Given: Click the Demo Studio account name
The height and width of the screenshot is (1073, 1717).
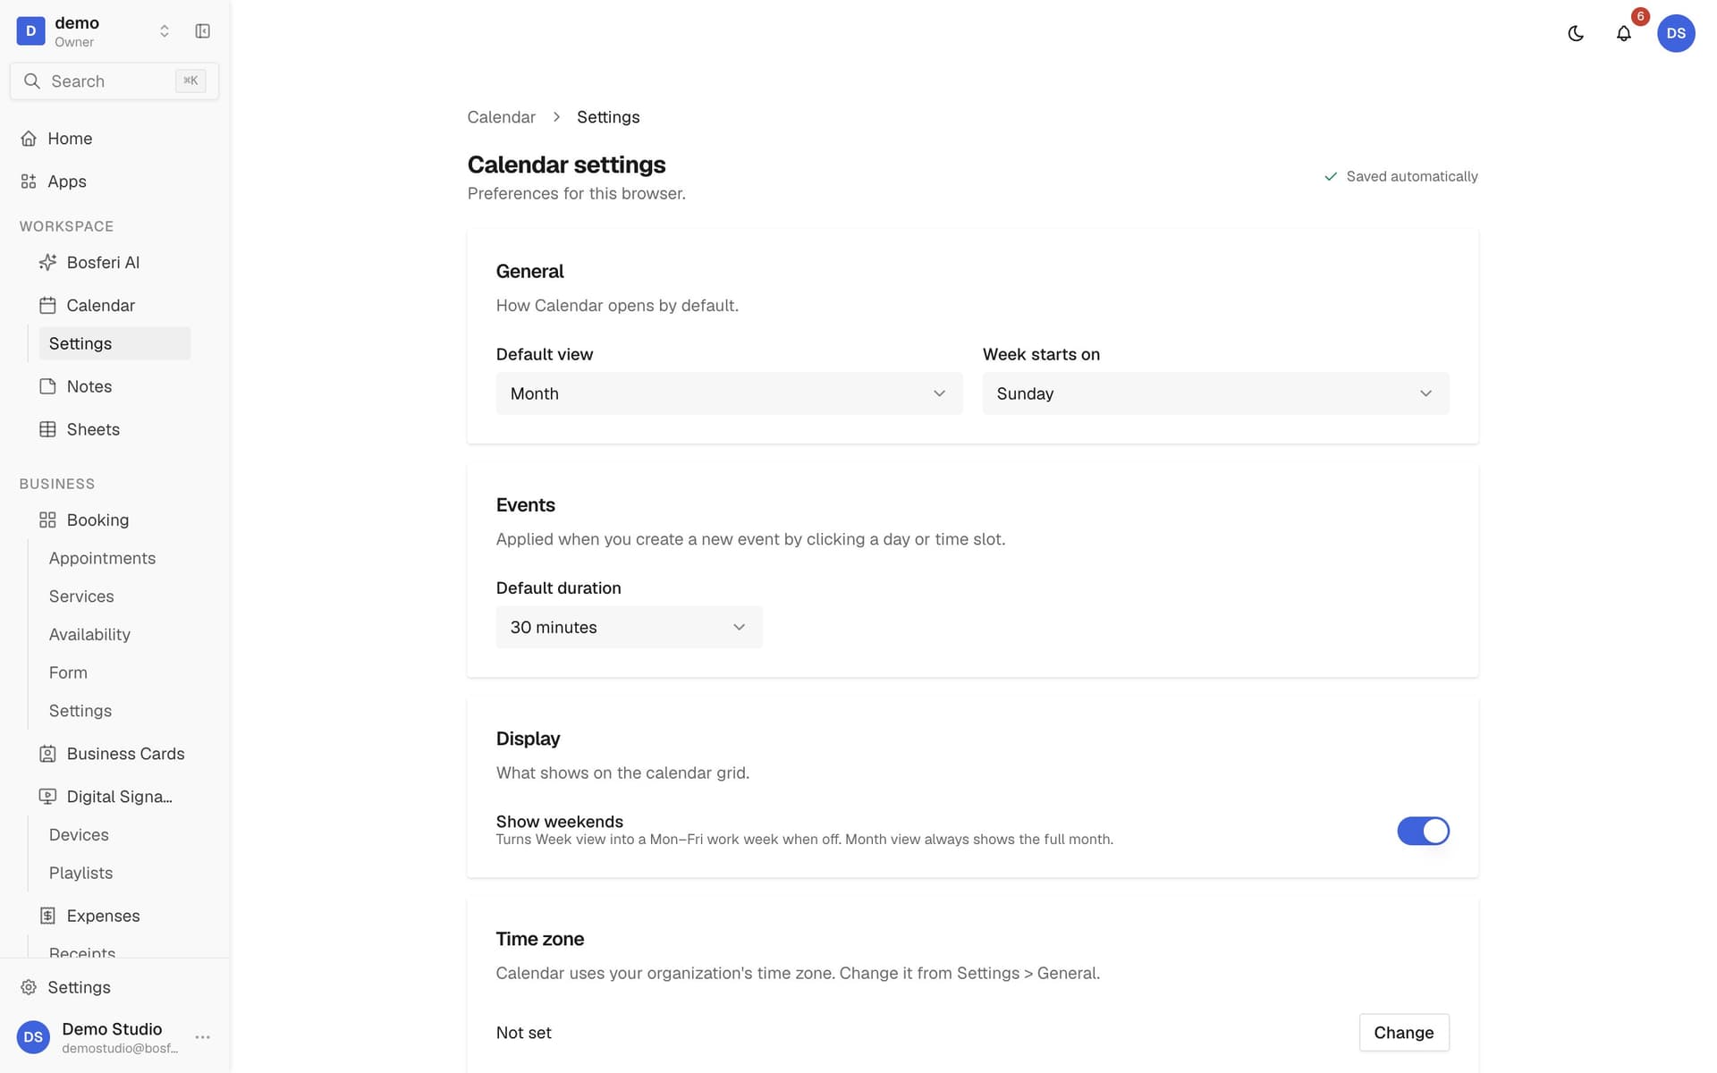Looking at the screenshot, I should pyautogui.click(x=112, y=1029).
